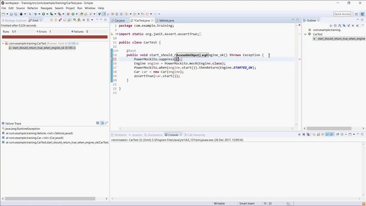Viewport: 366px width, 206px height.
Task: Toggle Sort in the Outline view
Action: pos(340,25)
